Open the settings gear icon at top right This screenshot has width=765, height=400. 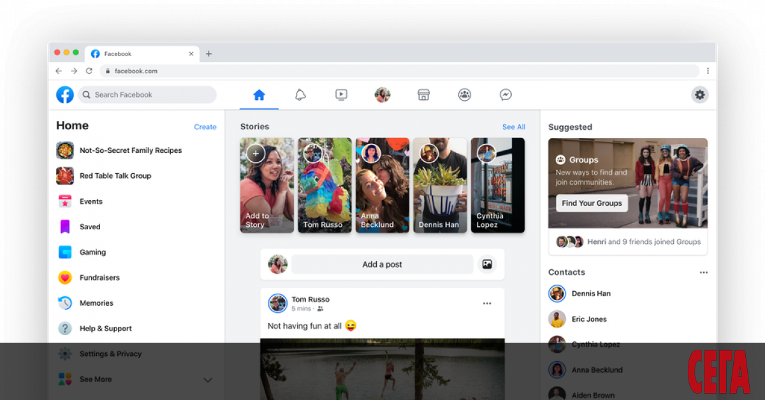click(x=700, y=95)
